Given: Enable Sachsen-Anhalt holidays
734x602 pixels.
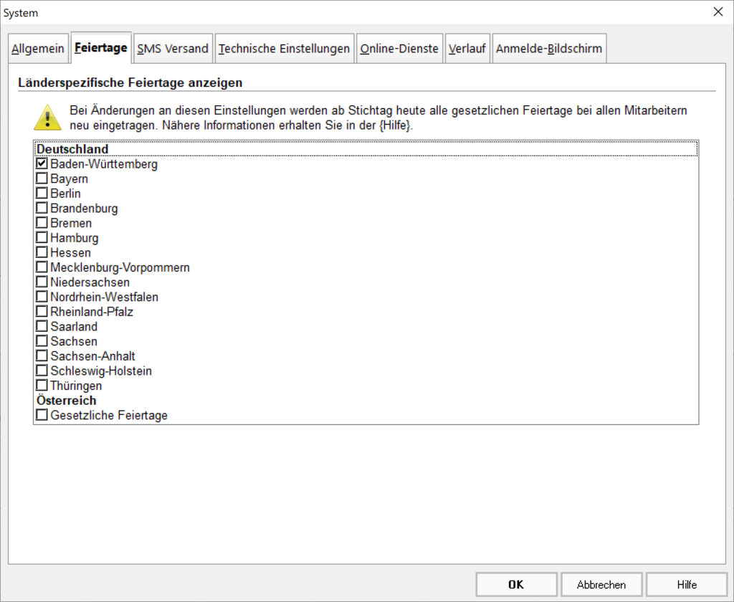Looking at the screenshot, I should click(x=42, y=355).
